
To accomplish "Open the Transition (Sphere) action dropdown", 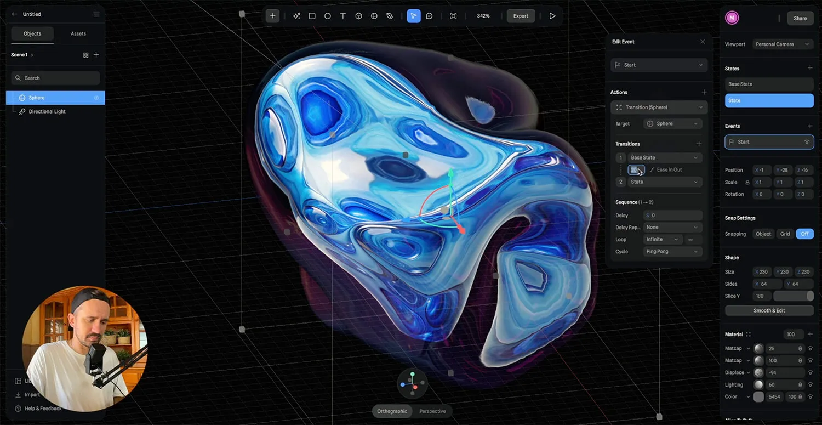I will (659, 107).
